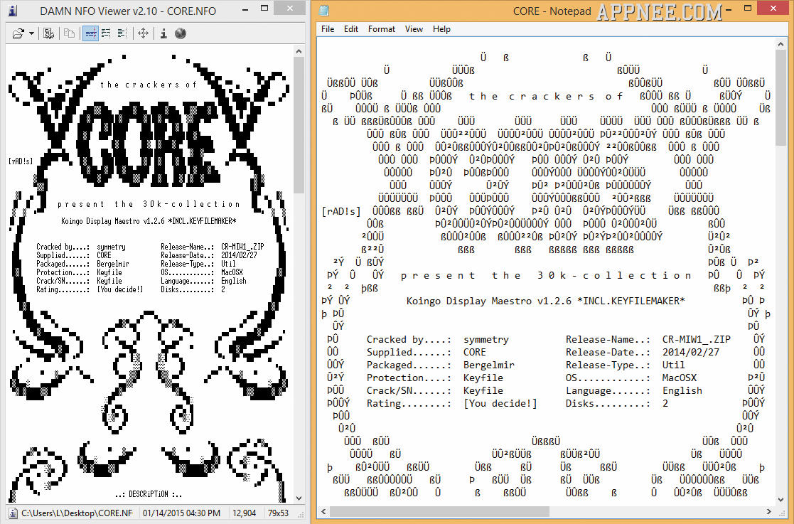The width and height of the screenshot is (794, 524).
Task: Open homepage with globe icon
Action: pos(181,33)
